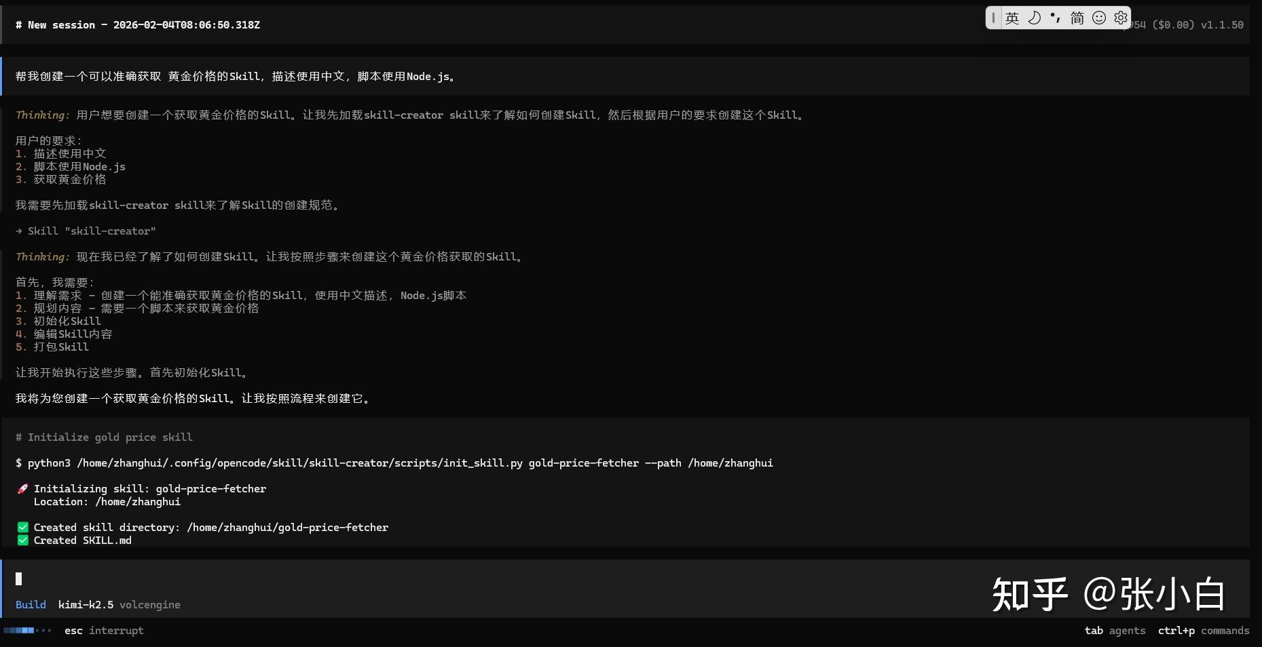Select the Build agent label
This screenshot has height=647, width=1262.
31,605
